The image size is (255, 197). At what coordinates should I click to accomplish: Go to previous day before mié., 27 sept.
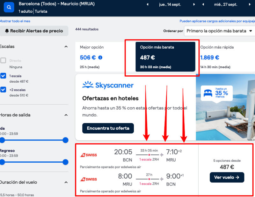click(203, 4)
